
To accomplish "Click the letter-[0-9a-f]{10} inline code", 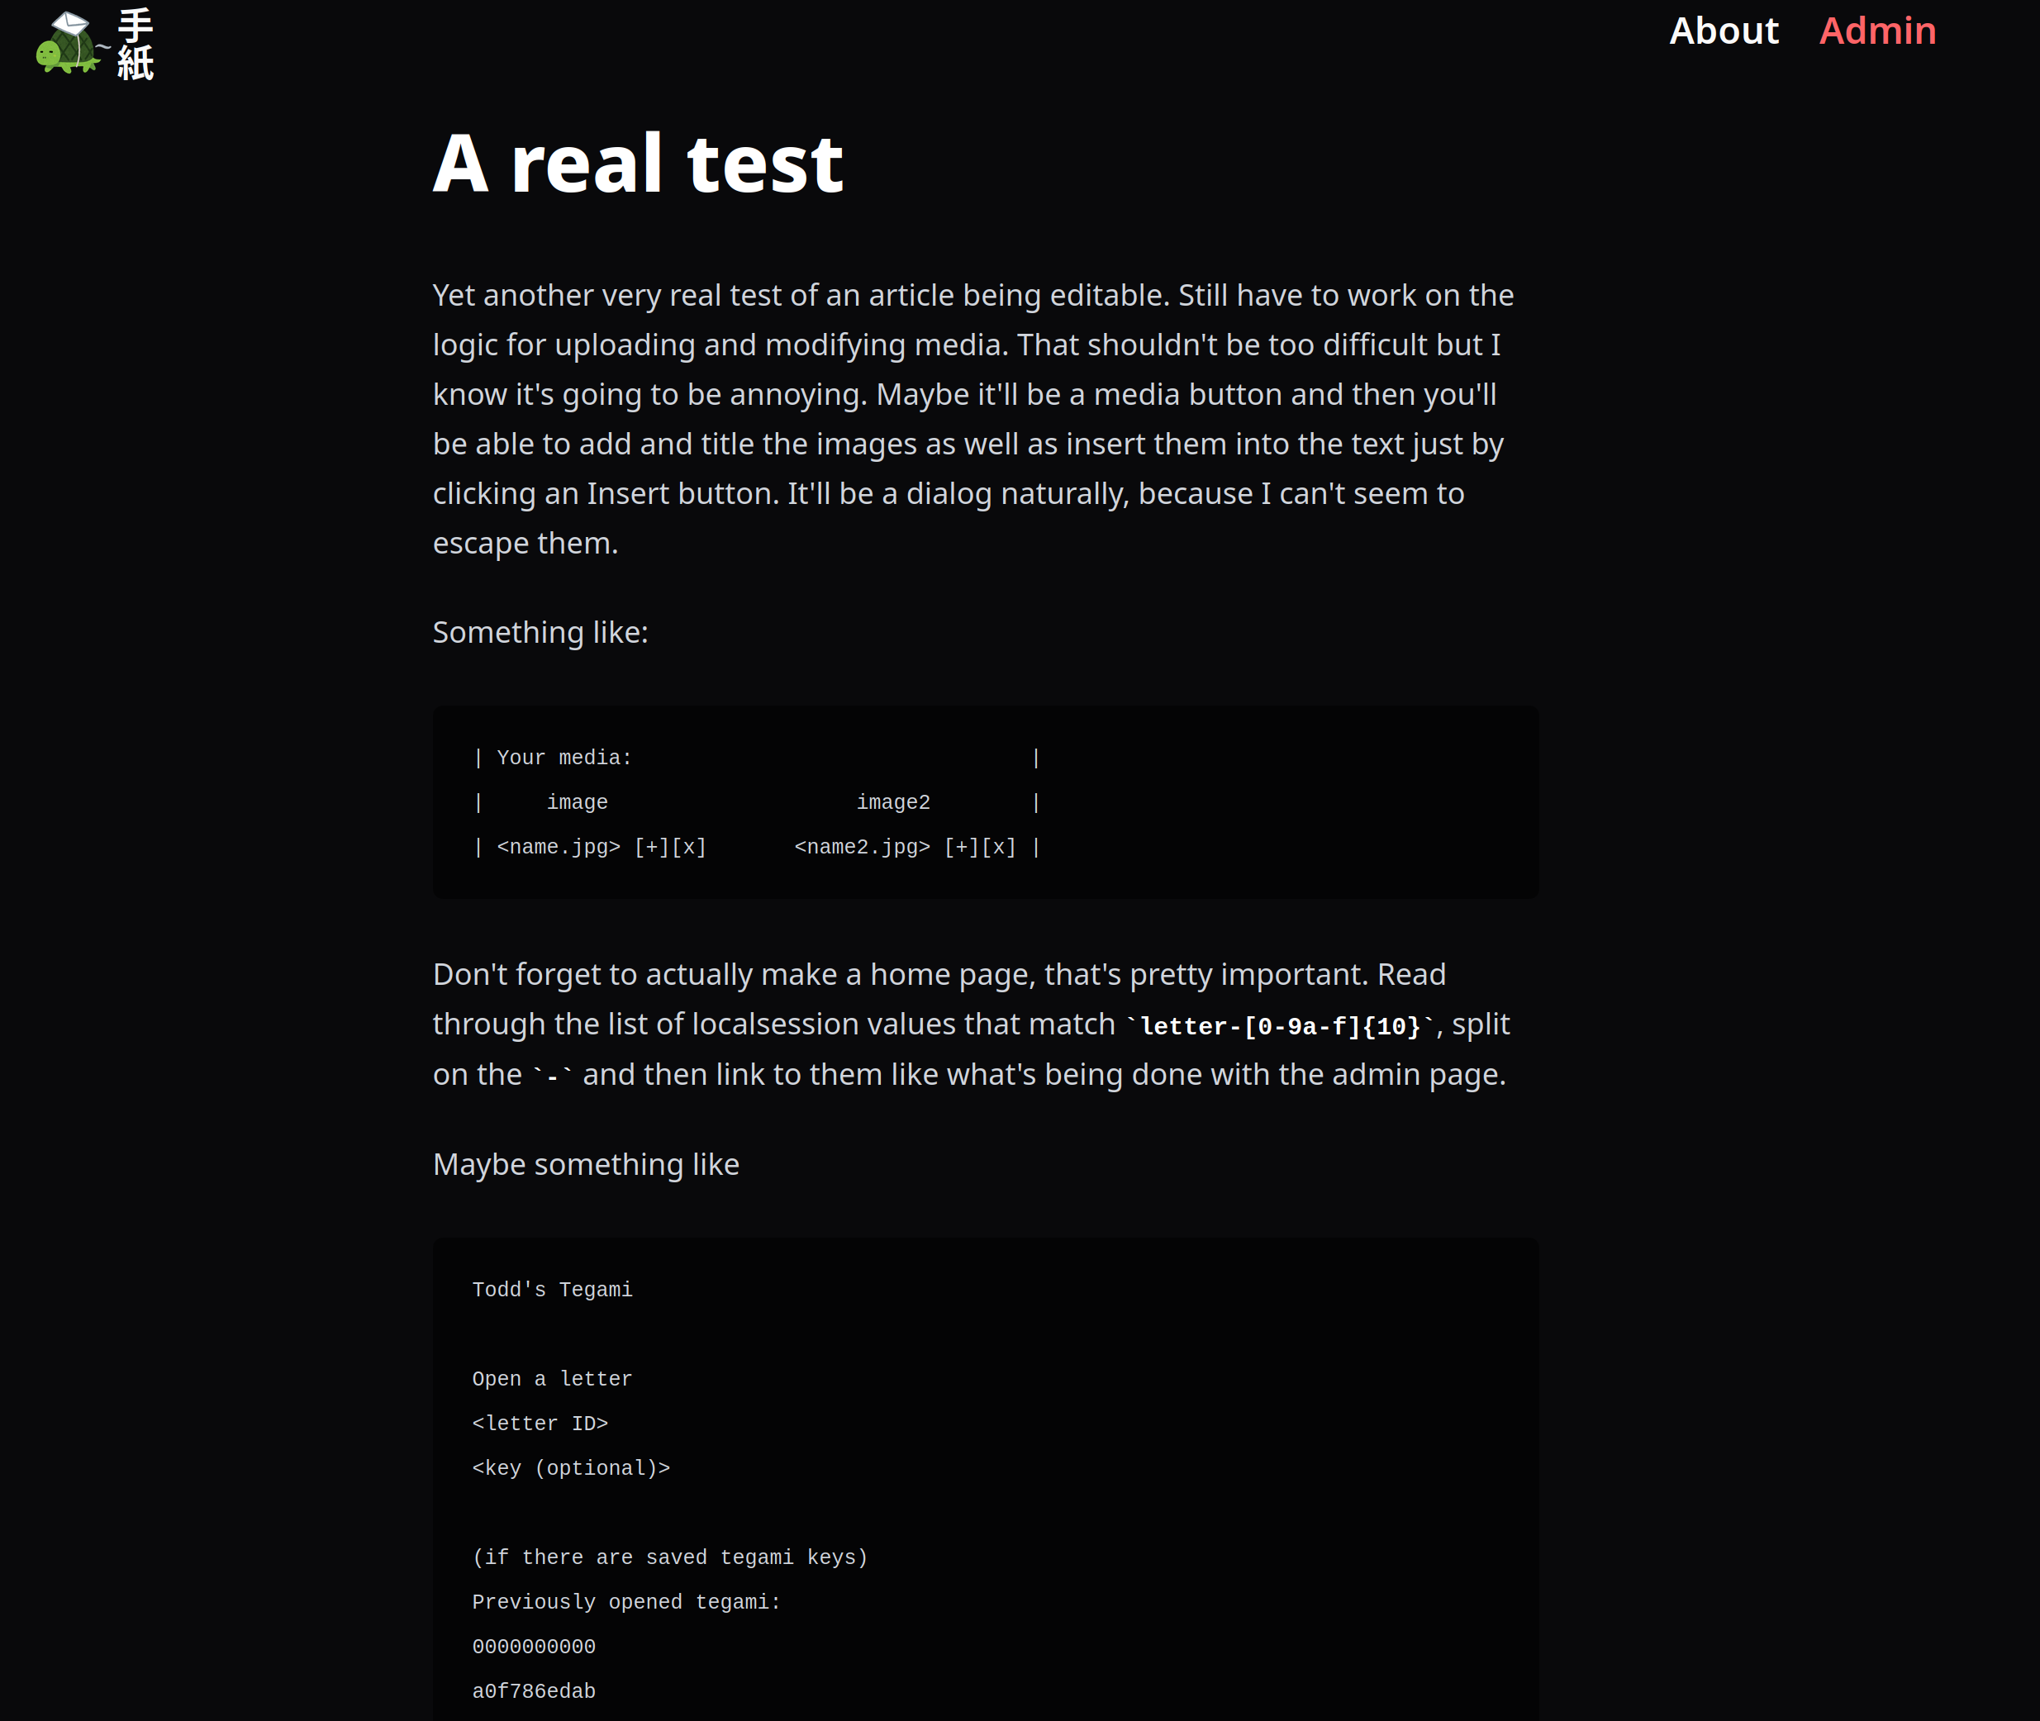I will click(x=1280, y=1026).
